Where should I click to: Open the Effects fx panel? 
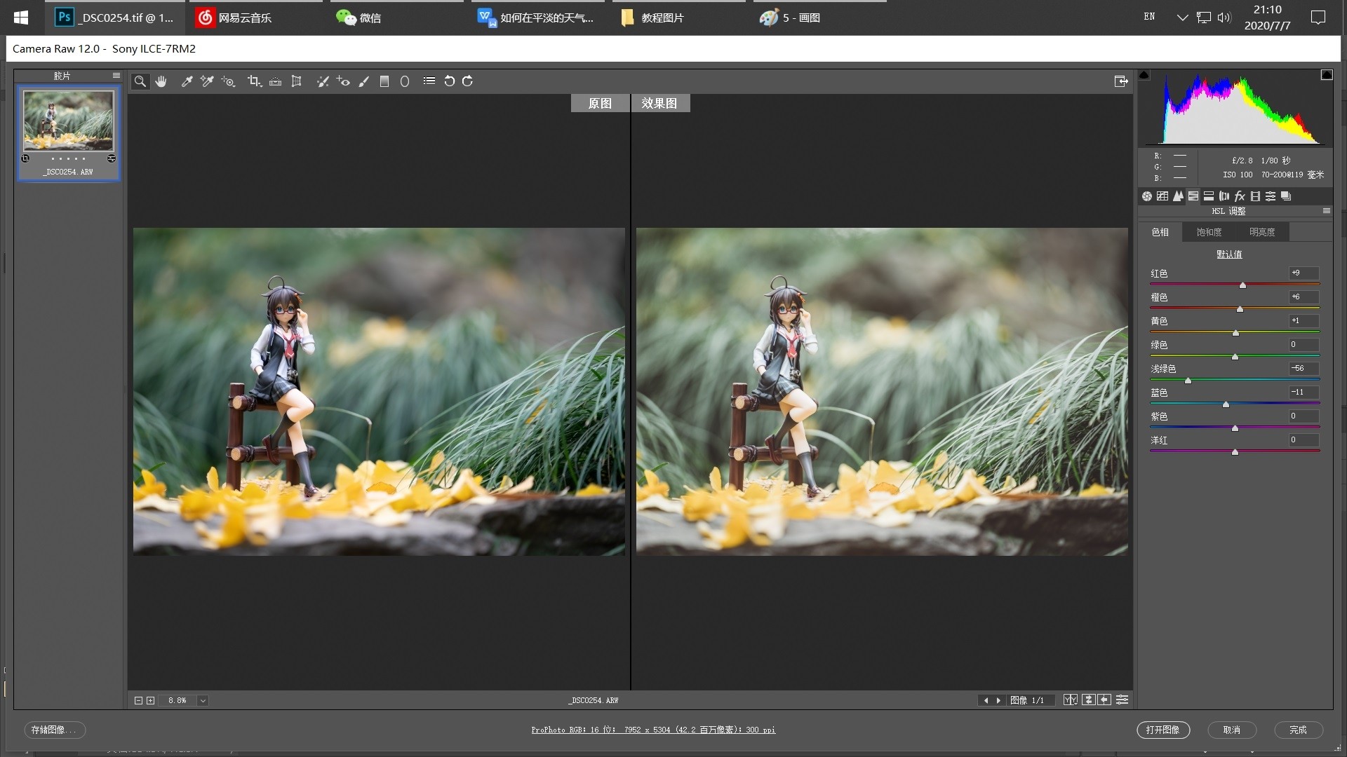coord(1240,196)
